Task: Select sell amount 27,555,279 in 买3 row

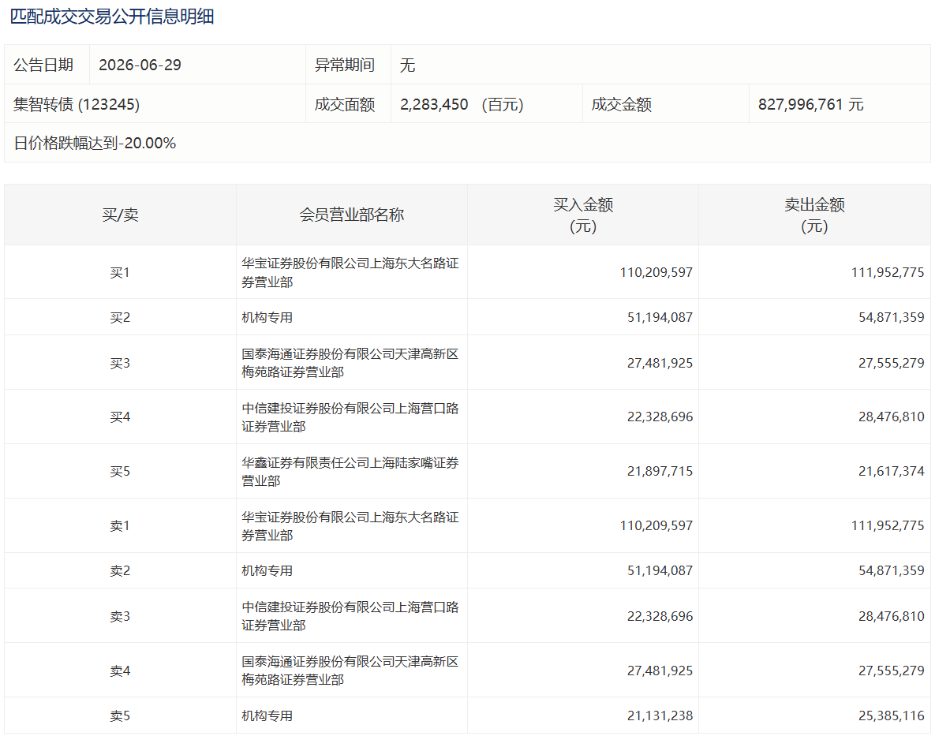Action: pos(891,363)
